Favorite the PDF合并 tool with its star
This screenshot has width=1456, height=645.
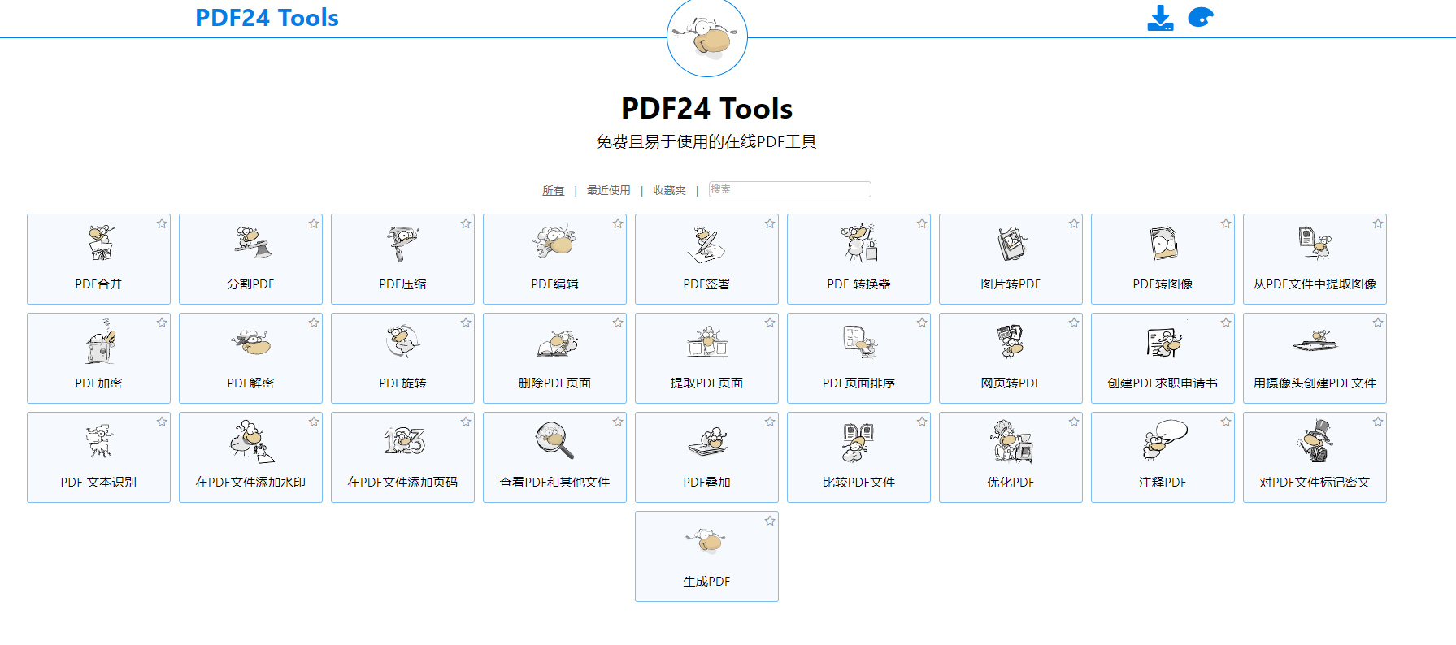point(162,223)
